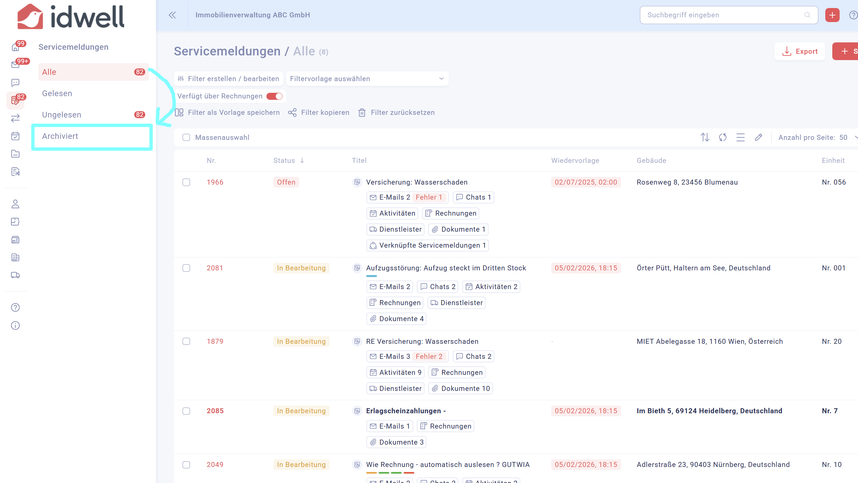Open the calendar icon in left sidebar
This screenshot has height=483, width=858.
coord(15,136)
